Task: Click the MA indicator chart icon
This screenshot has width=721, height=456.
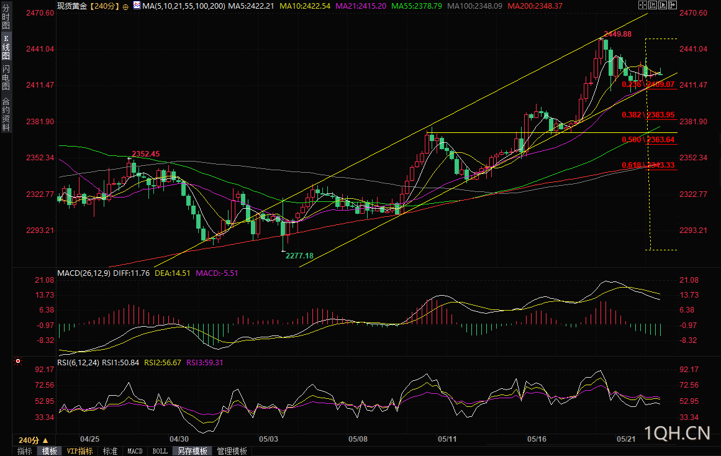Action: [137, 6]
